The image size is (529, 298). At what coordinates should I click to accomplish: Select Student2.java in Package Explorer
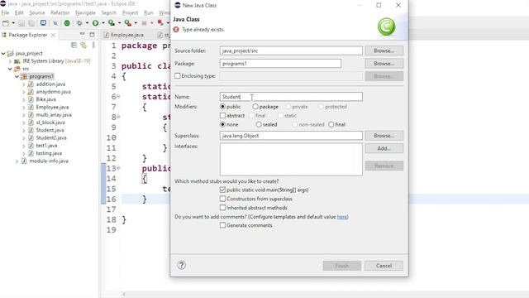click(51, 138)
